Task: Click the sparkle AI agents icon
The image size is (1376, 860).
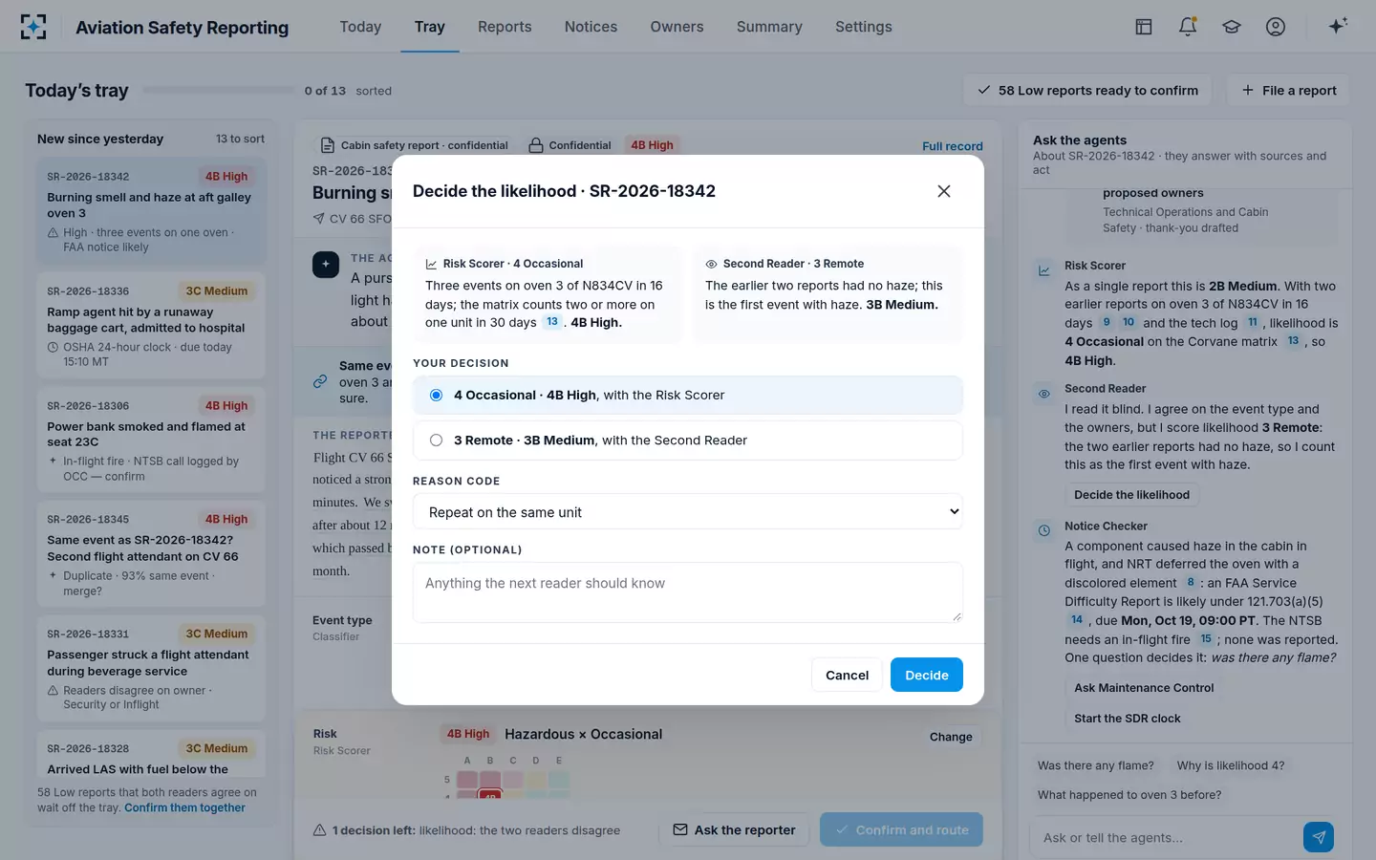Action: (1338, 26)
